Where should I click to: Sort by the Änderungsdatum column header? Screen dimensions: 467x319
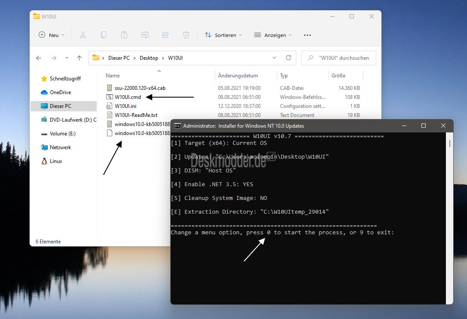click(238, 76)
